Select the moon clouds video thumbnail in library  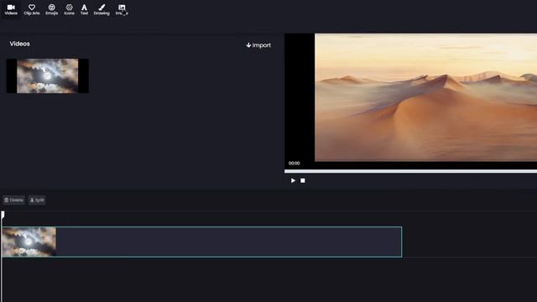[x=48, y=75]
